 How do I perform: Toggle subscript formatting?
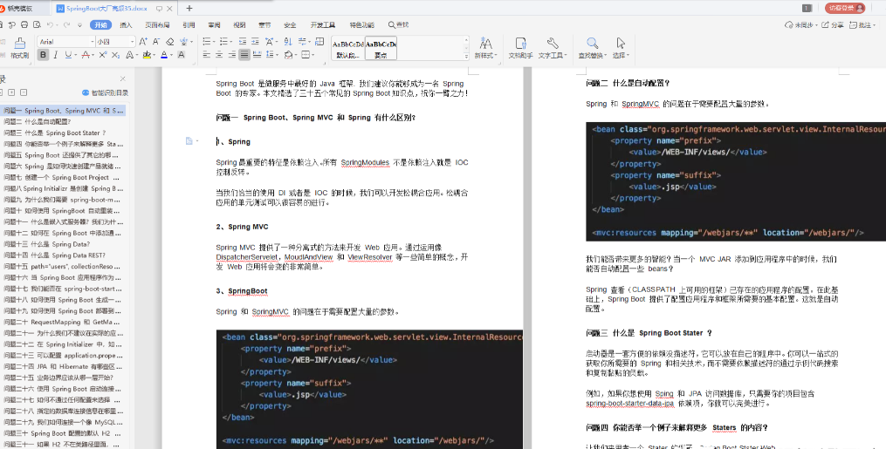coord(115,55)
